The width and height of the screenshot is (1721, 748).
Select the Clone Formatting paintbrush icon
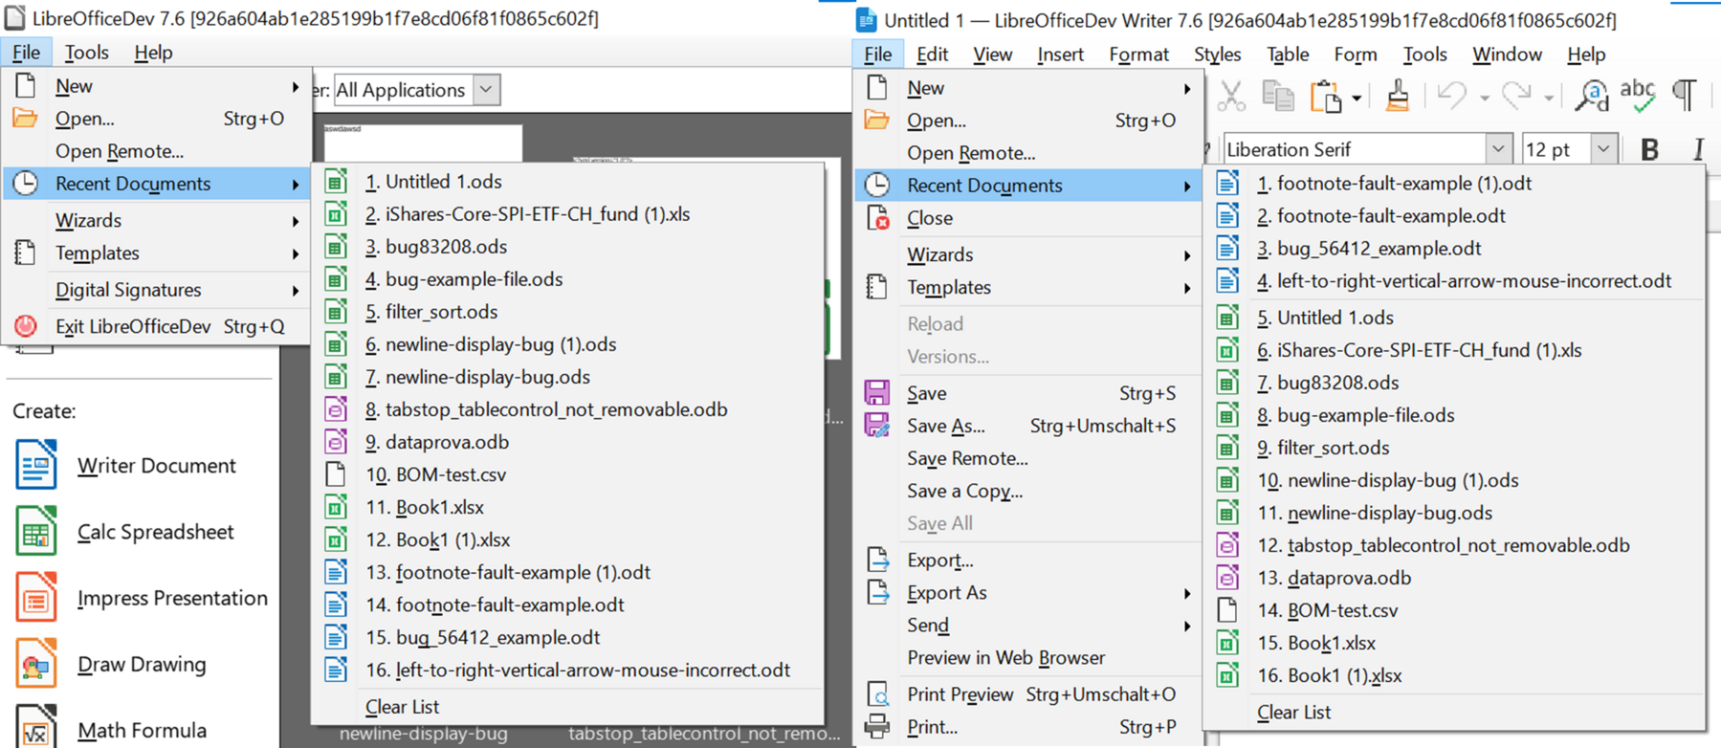click(1397, 96)
